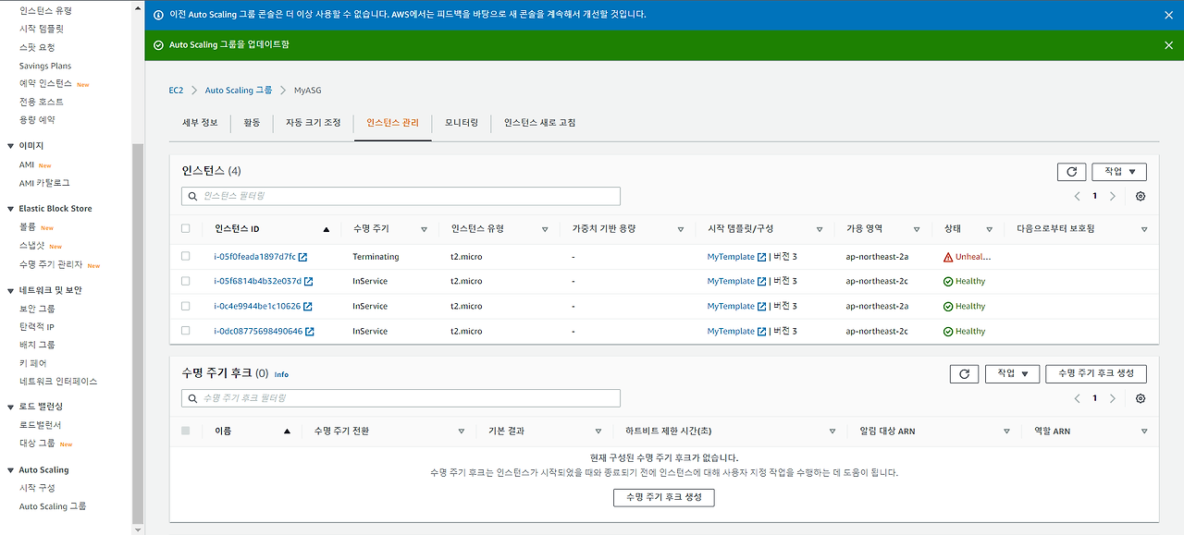Open external link icon for i-0dc08775698490646
The width and height of the screenshot is (1184, 535).
click(309, 332)
